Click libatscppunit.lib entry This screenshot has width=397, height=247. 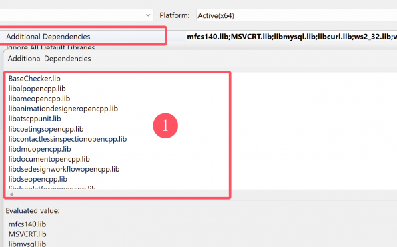35,119
